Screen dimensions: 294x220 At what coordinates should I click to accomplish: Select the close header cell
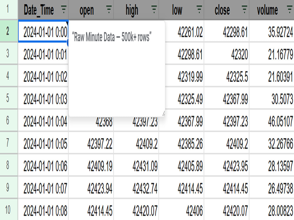[x=227, y=10]
